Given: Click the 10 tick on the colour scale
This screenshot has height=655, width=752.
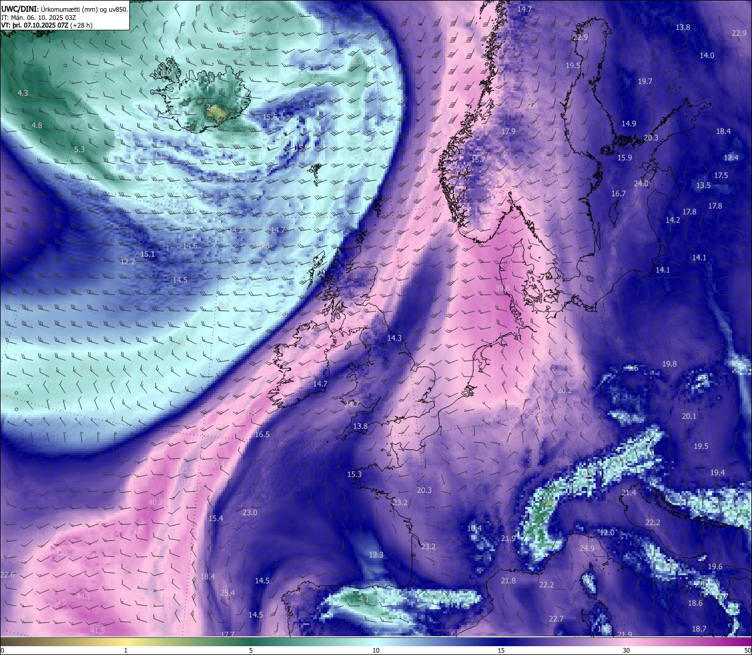Looking at the screenshot, I should coord(376,650).
